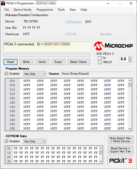Open the Tools menu
The height and width of the screenshot is (169, 137).
(61, 10)
